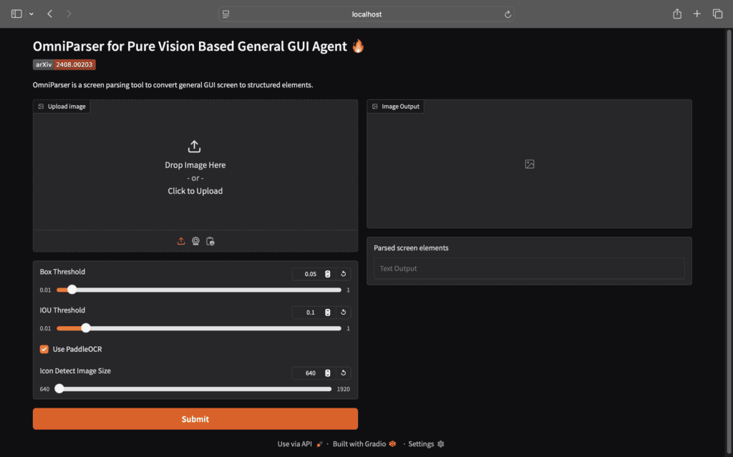This screenshot has width=733, height=457.
Task: Click the IOU Threshold slider handle
Action: (86, 328)
